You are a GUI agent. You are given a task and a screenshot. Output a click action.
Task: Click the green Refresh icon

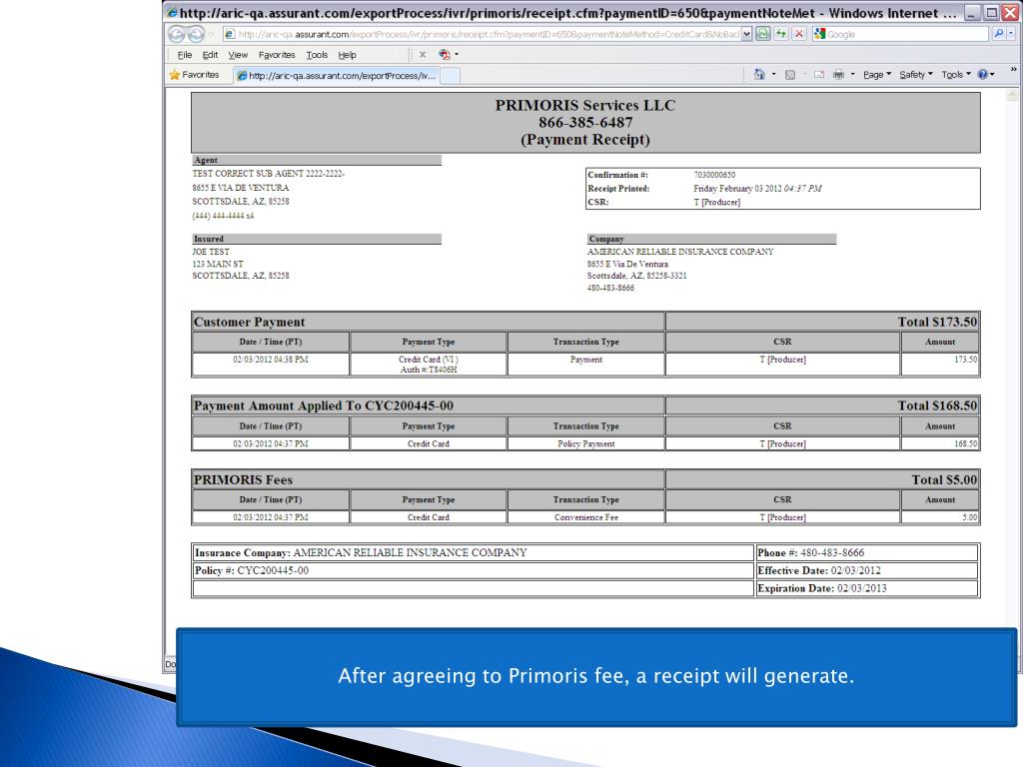(x=781, y=34)
